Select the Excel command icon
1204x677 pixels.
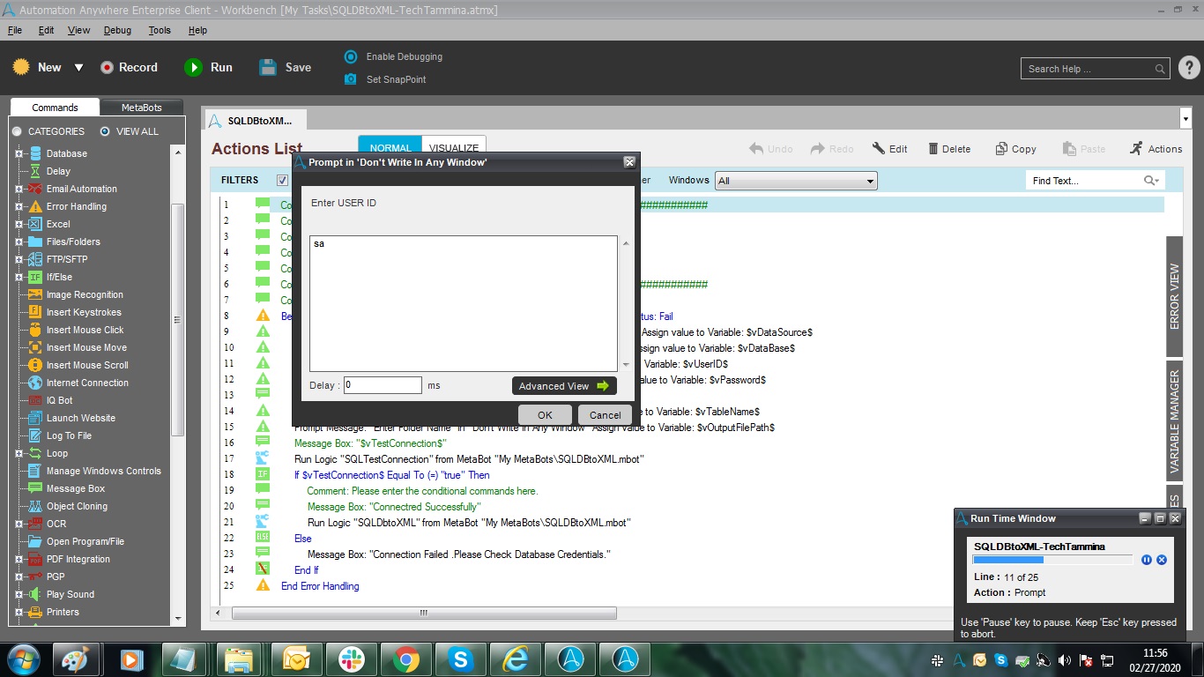pos(35,224)
